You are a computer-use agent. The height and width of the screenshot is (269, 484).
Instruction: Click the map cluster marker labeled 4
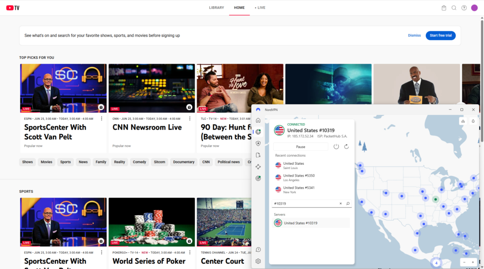[x=436, y=263]
